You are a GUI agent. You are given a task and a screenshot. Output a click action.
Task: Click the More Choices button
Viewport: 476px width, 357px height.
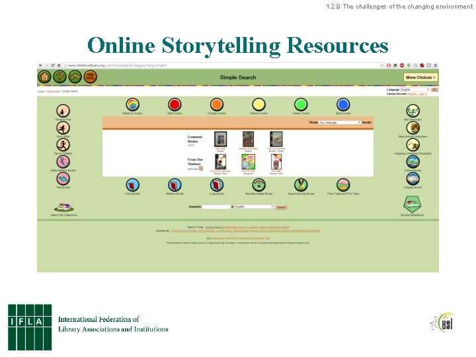pyautogui.click(x=420, y=77)
